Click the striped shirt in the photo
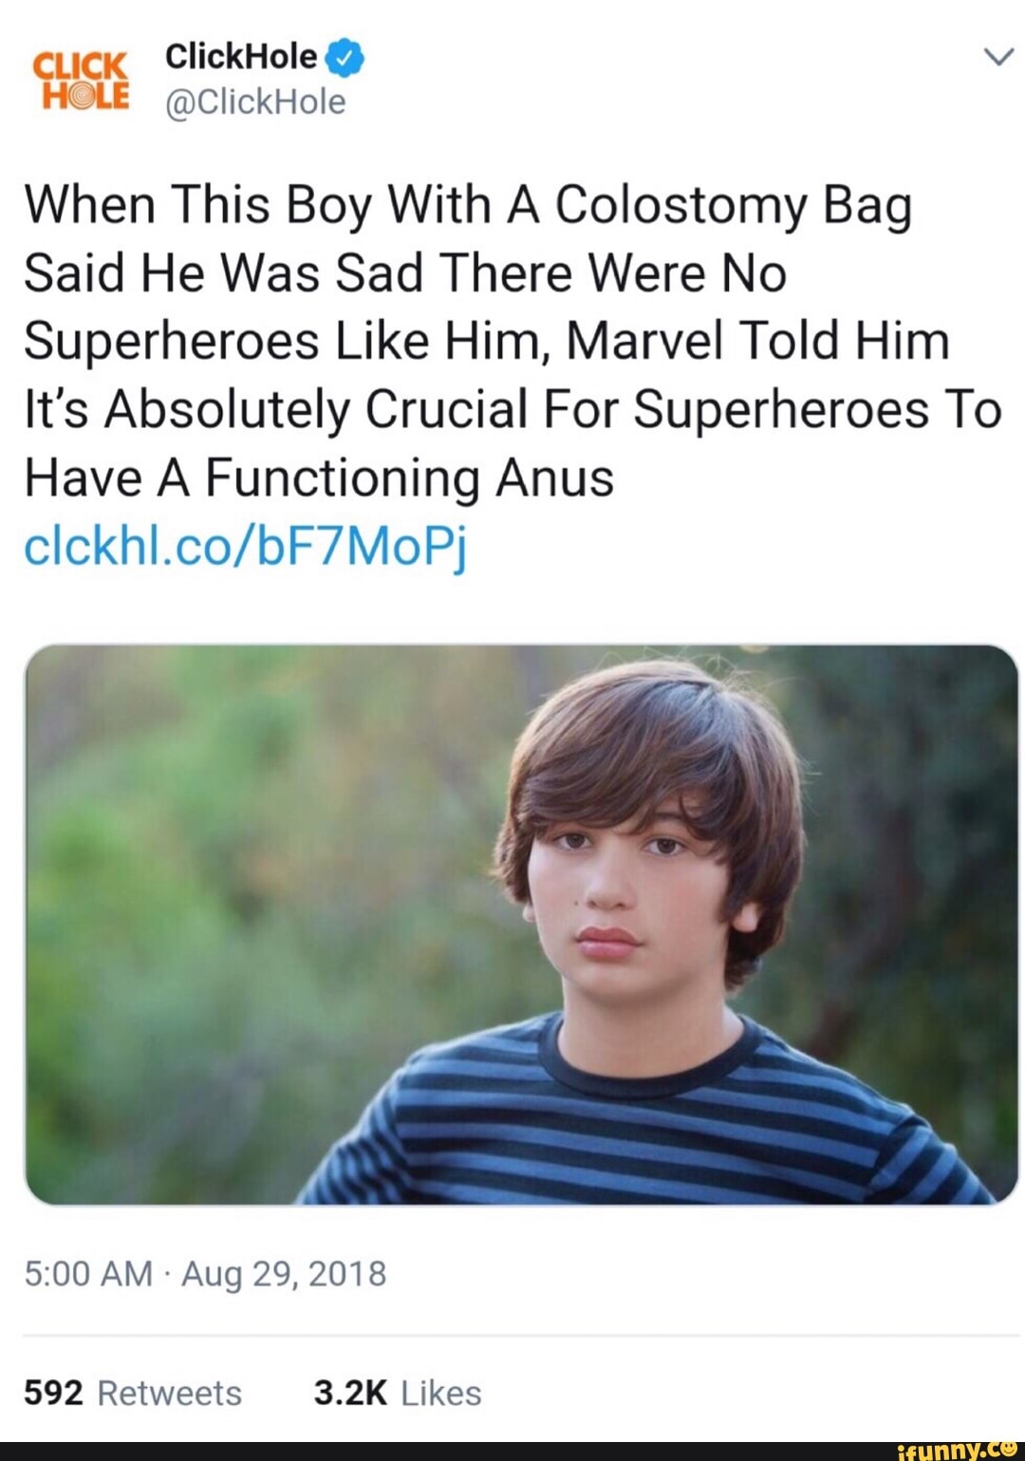This screenshot has height=1461, width=1025. (645, 1130)
